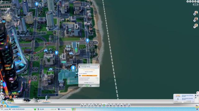199x111 pixels.
Task: Open the Education menu icon
Action: 118,105
